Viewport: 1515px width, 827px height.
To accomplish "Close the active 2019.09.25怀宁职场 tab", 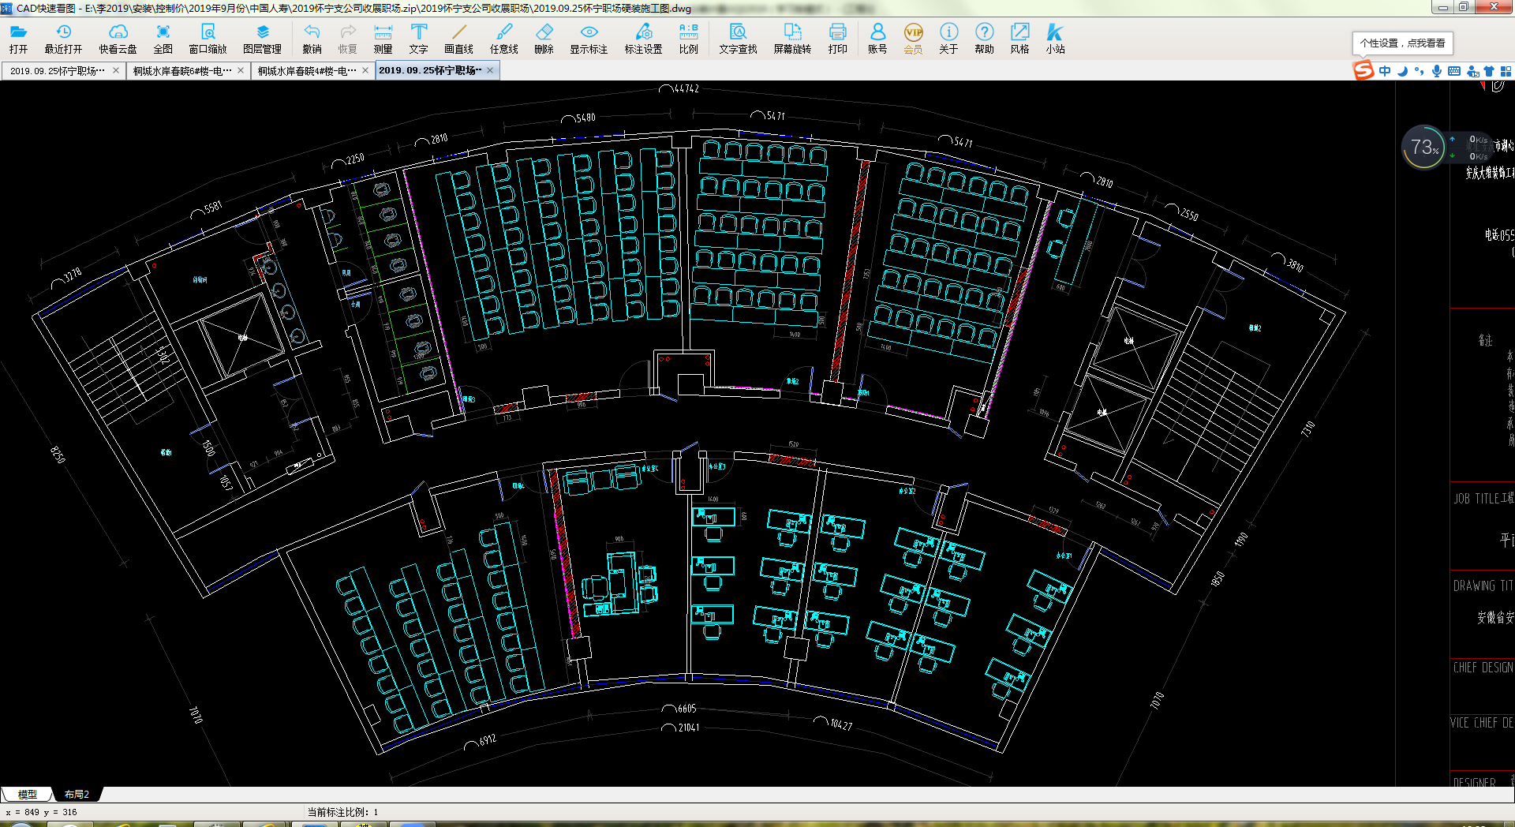I will point(490,70).
